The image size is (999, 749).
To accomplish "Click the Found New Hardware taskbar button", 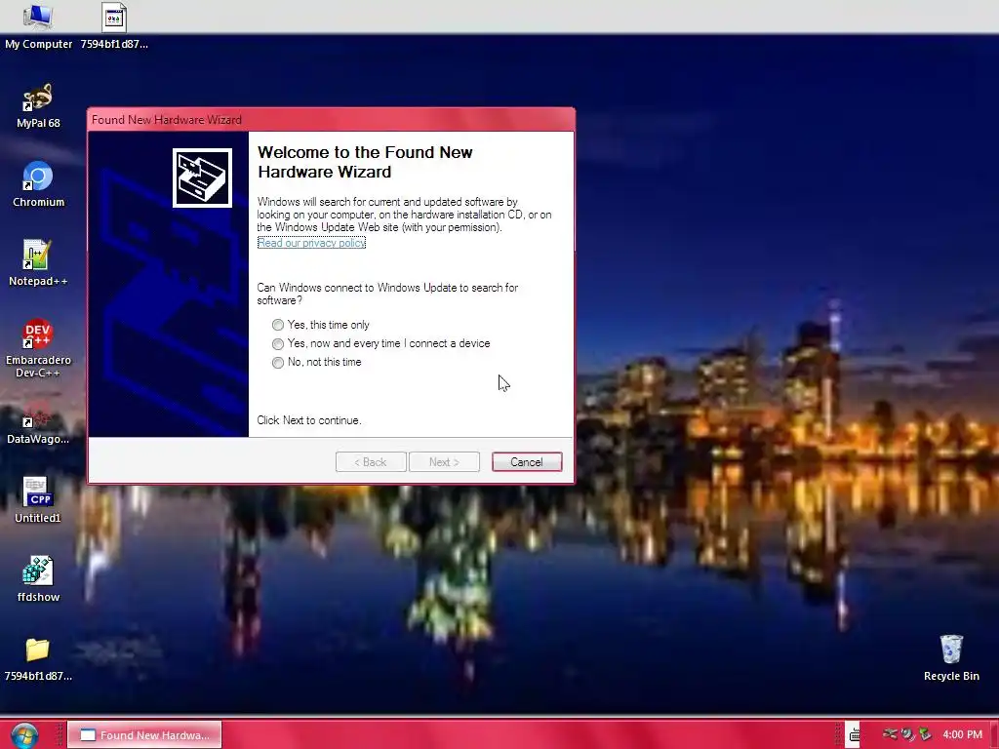I will pyautogui.click(x=144, y=735).
